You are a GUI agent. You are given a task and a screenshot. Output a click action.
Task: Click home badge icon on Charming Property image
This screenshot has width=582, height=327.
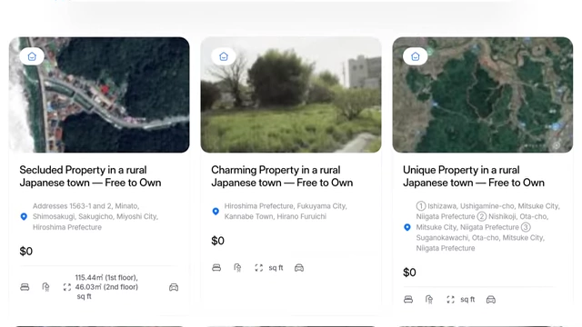click(x=224, y=56)
